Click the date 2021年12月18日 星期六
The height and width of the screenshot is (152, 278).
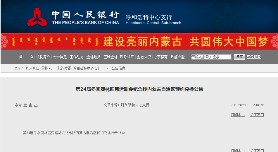(33, 68)
